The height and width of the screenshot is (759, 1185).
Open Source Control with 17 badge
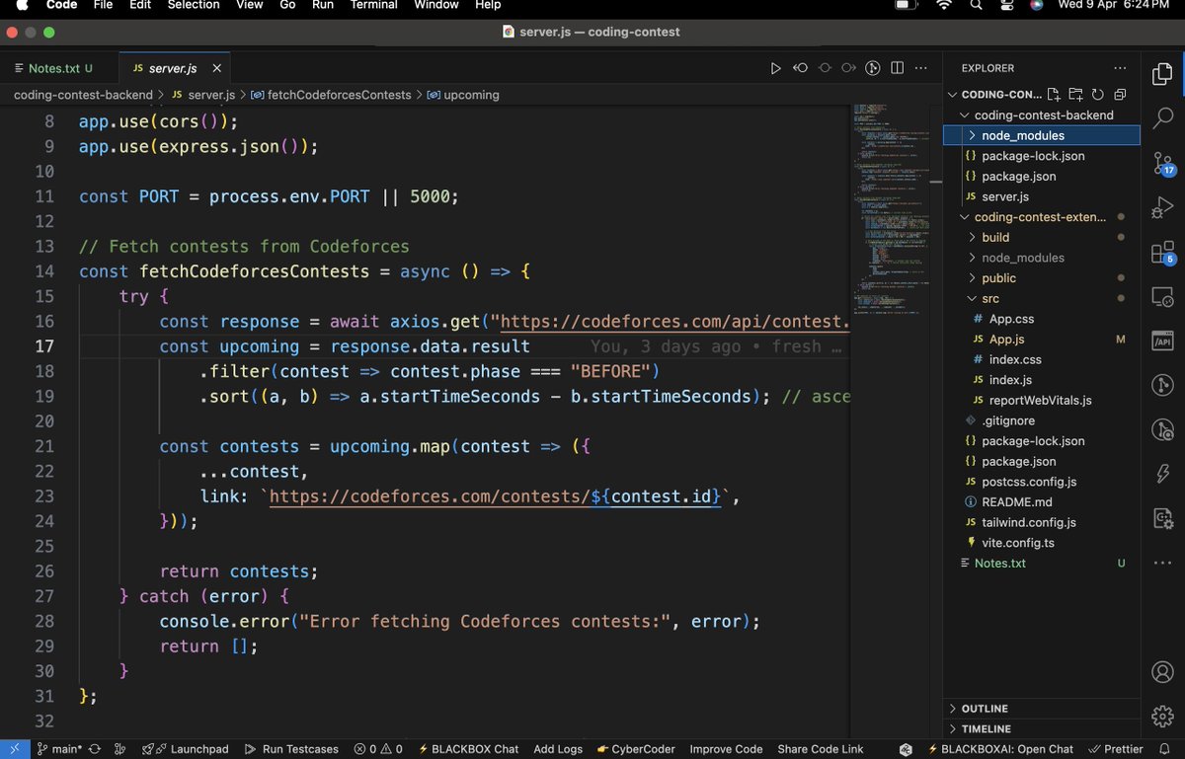coord(1162,165)
